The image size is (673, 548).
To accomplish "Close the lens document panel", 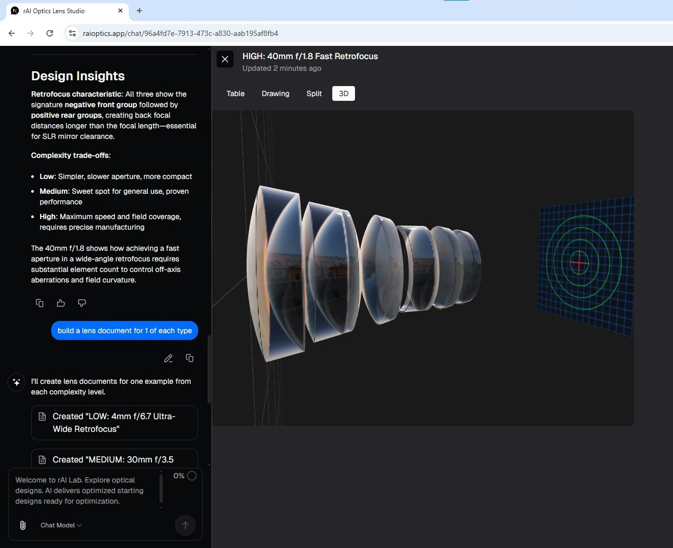I will click(225, 59).
